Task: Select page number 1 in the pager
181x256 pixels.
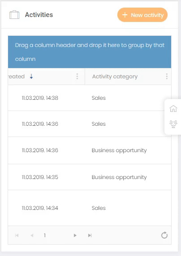Action: click(x=45, y=235)
